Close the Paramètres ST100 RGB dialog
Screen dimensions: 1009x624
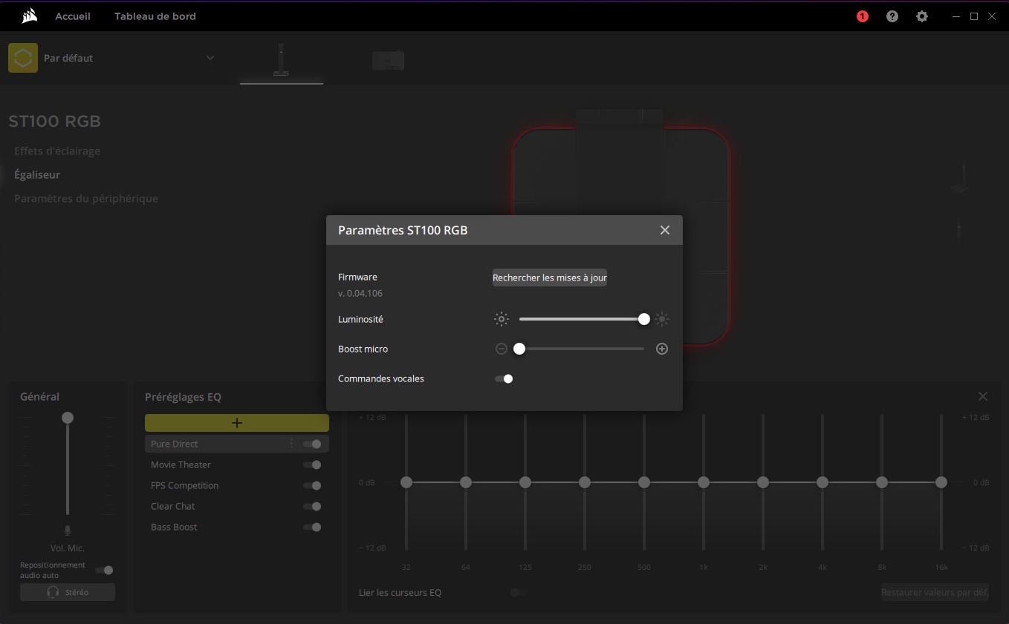(665, 230)
